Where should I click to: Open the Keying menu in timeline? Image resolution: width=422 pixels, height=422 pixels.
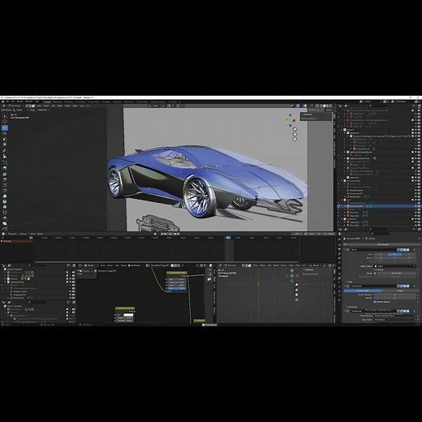tap(23, 234)
